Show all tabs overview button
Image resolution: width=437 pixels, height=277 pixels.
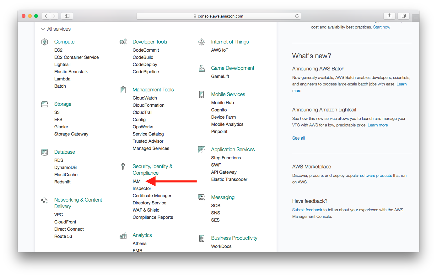click(404, 16)
